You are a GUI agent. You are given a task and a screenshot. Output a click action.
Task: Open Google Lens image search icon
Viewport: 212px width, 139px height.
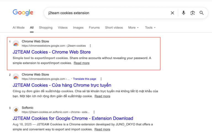pos(192,13)
